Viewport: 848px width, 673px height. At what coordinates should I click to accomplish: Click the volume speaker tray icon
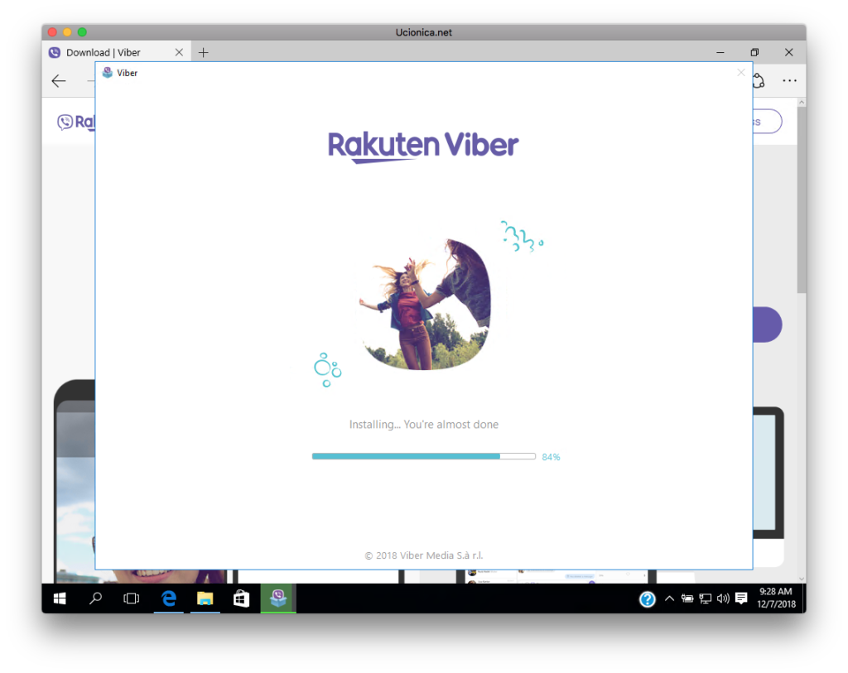[x=722, y=598]
